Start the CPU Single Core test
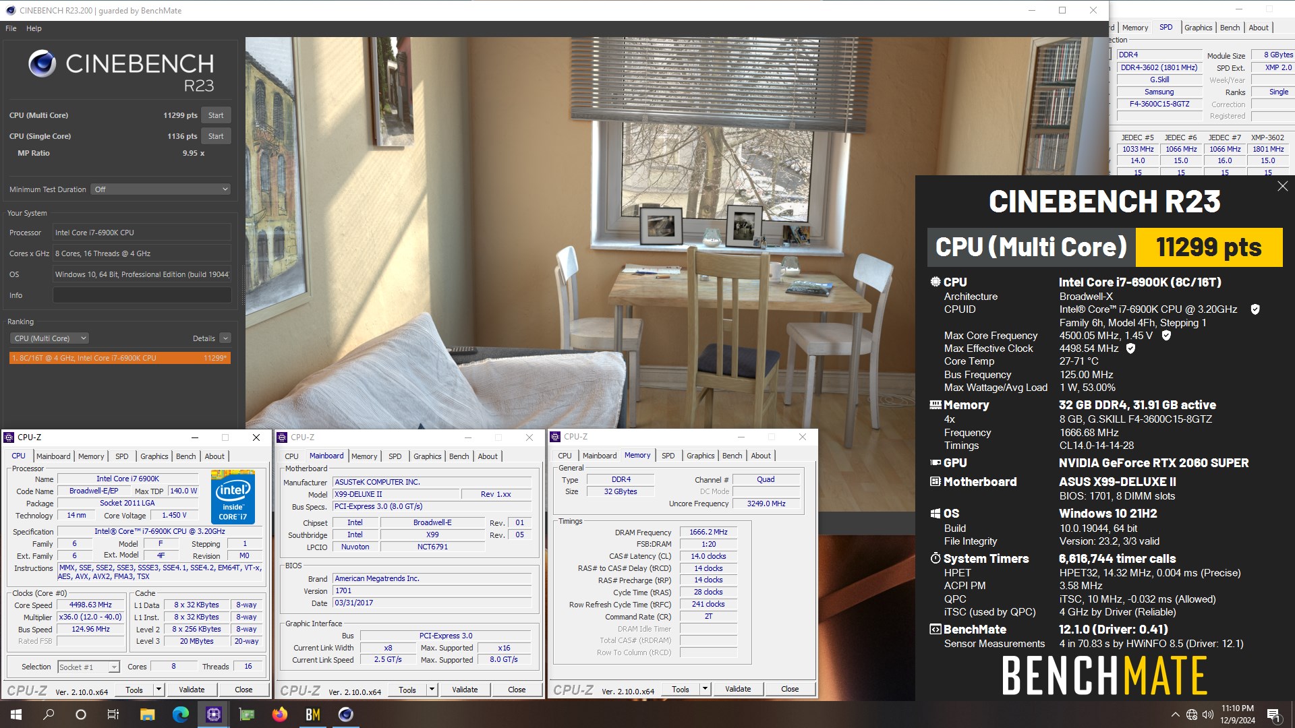1295x728 pixels. 216,136
